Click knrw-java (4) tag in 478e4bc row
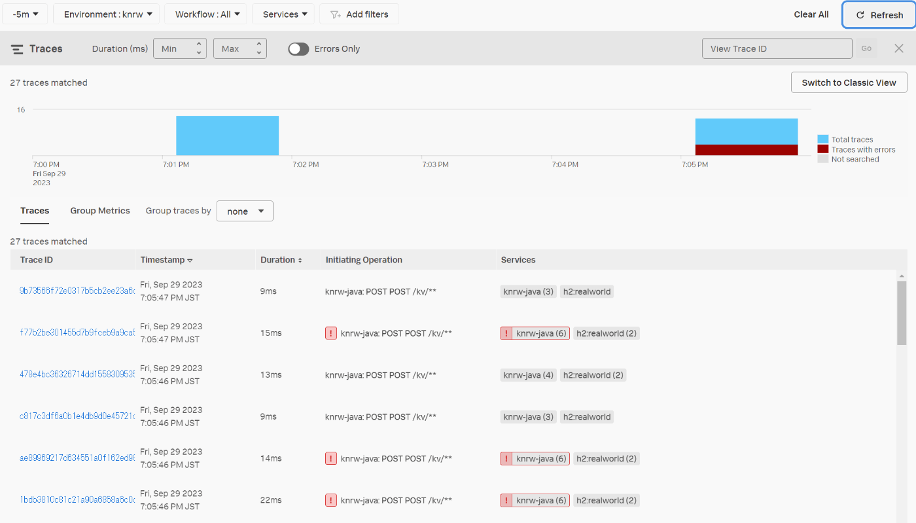 [529, 375]
